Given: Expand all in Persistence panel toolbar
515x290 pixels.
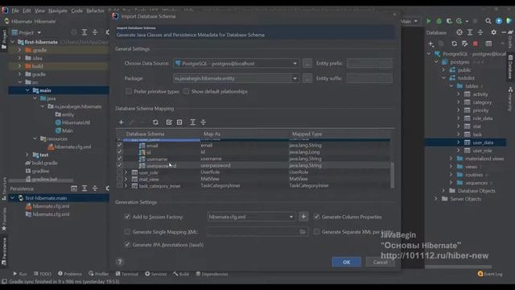Looking at the screenshot, I should tap(84, 188).
